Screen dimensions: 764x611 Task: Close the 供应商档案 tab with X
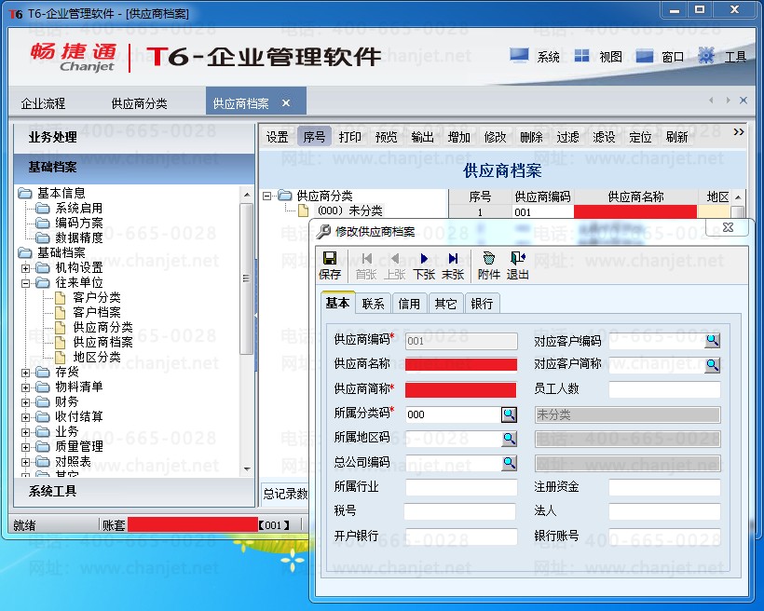tap(286, 102)
